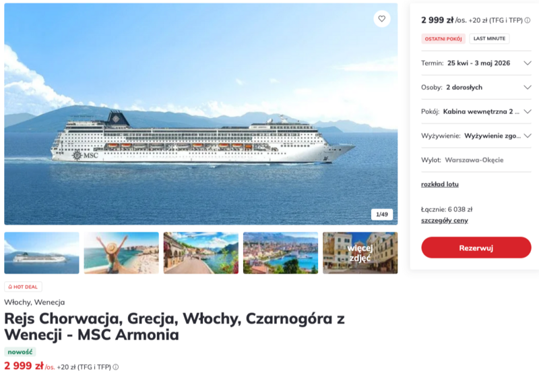View the seaside promenade thumbnail

tap(201, 253)
